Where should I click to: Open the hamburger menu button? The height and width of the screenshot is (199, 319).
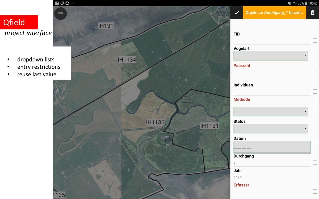pos(61,14)
